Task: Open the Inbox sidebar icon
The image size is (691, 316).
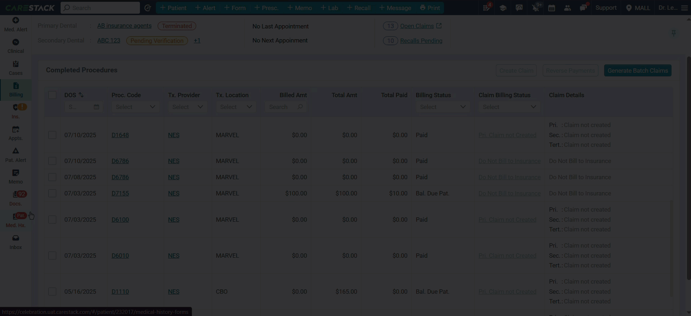Action: tap(16, 242)
